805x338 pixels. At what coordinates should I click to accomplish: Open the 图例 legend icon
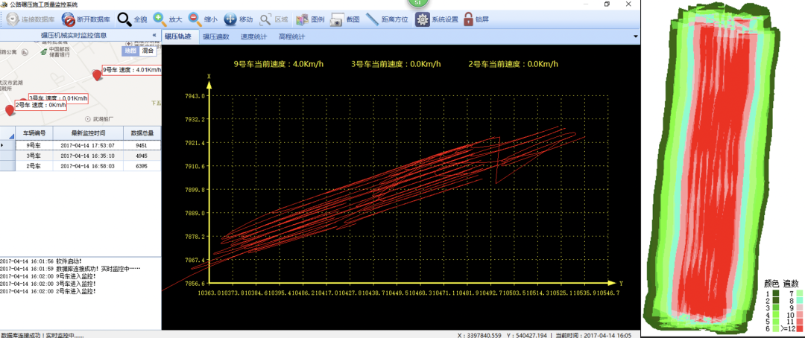click(x=301, y=19)
